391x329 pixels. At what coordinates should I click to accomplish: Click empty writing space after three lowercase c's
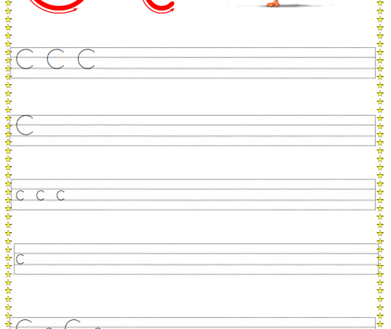[x=220, y=195]
